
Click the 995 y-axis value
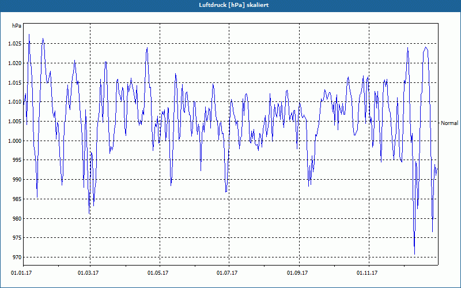[17, 160]
